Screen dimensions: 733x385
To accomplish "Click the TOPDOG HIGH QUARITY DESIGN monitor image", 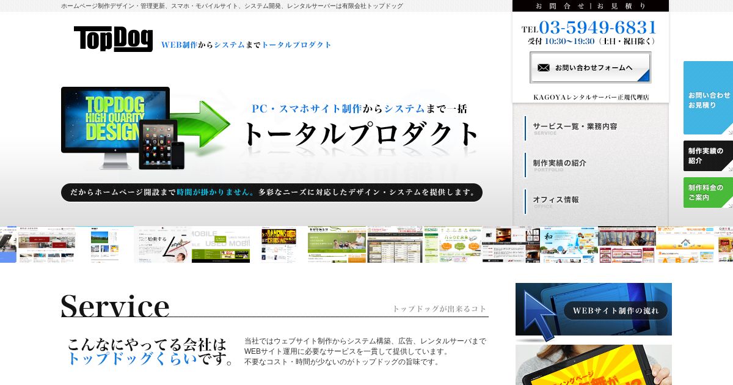I will [115, 128].
